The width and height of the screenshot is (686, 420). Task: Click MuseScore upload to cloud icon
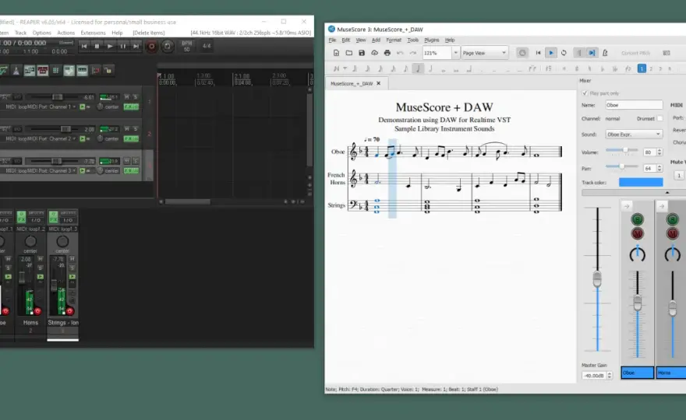374,53
